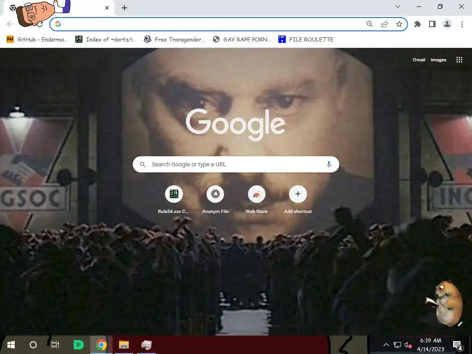
Task: Switch to Chrome on the taskbar
Action: pos(101,345)
